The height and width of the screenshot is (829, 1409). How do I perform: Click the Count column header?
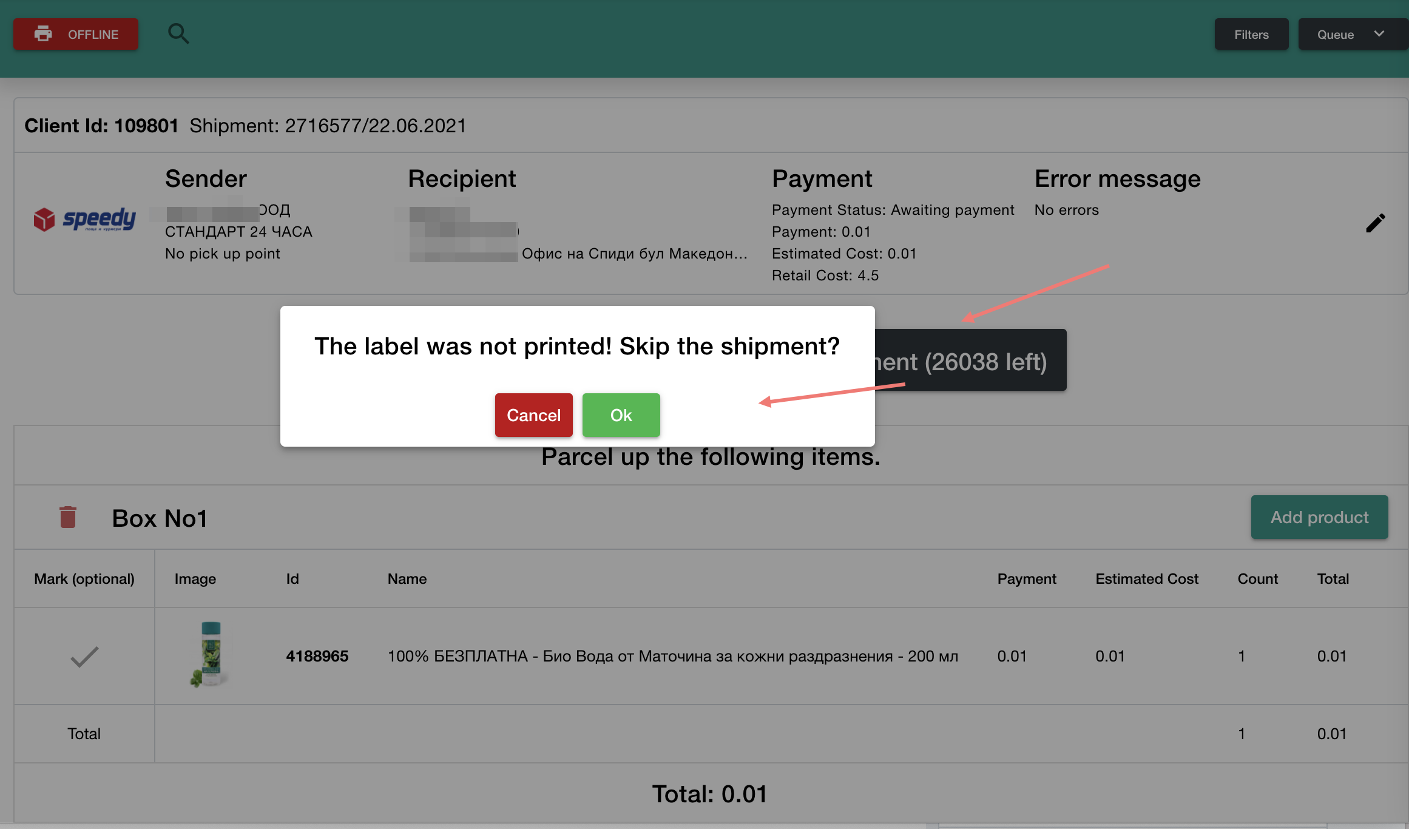[x=1257, y=579]
